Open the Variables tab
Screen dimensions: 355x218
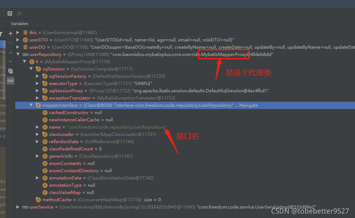pos(20,24)
